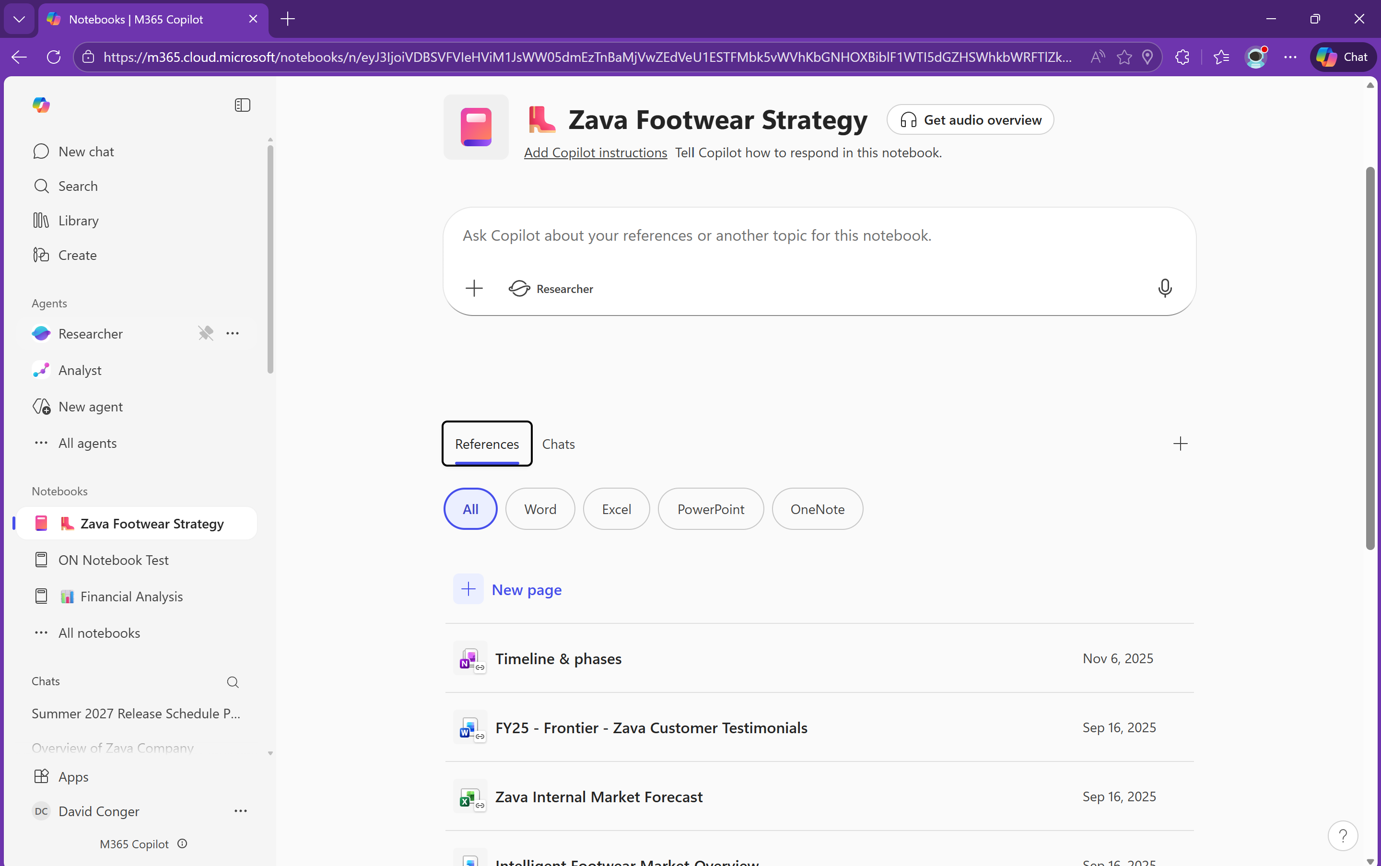Filter references by Excel
This screenshot has width=1381, height=866.
616,509
